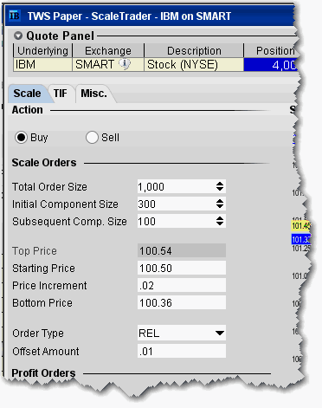Open the Misc. tab
This screenshot has width=322, height=408.
tap(93, 94)
